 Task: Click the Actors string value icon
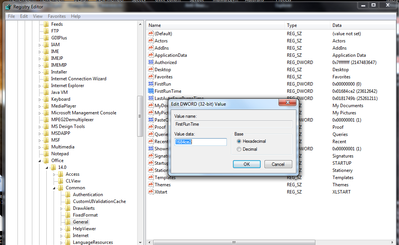coord(150,41)
